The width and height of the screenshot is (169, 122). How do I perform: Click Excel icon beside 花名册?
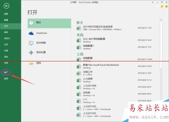79,94
